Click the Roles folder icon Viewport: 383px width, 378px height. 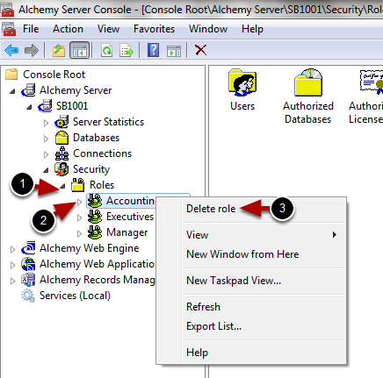coord(78,185)
